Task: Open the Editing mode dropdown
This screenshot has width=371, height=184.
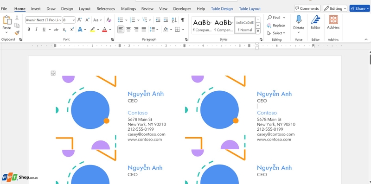Action: (335, 8)
